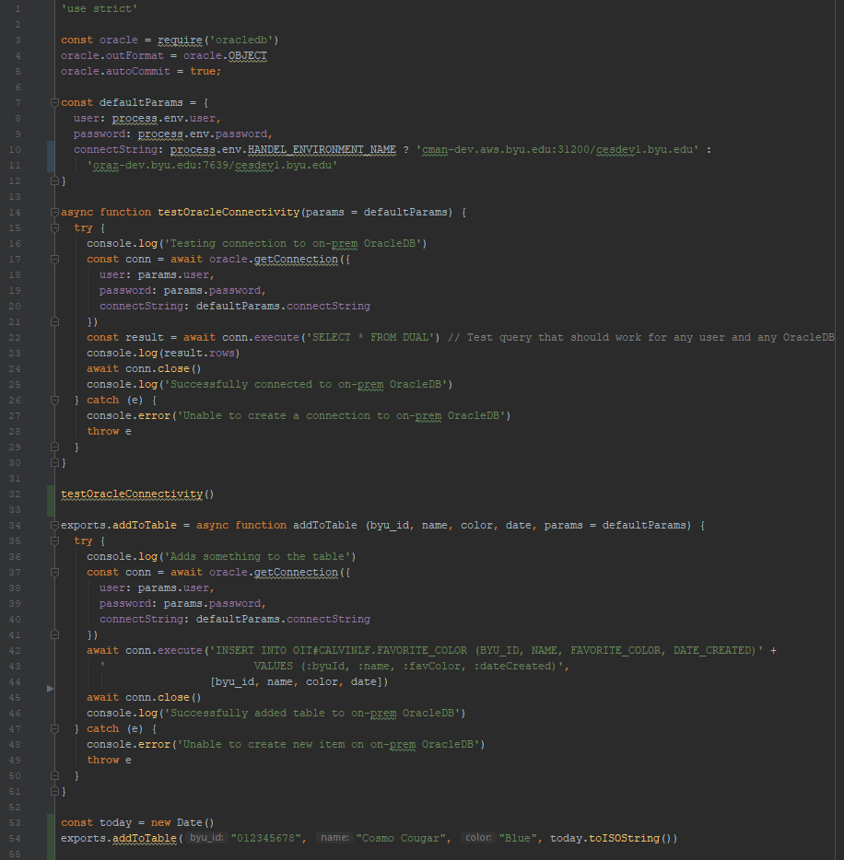Click the name: inlay hint before "Cosmo Cougar"

(334, 838)
